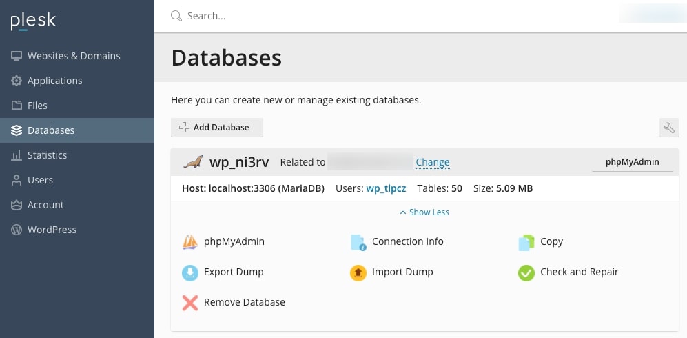Click the Connection Info document icon

pos(358,242)
